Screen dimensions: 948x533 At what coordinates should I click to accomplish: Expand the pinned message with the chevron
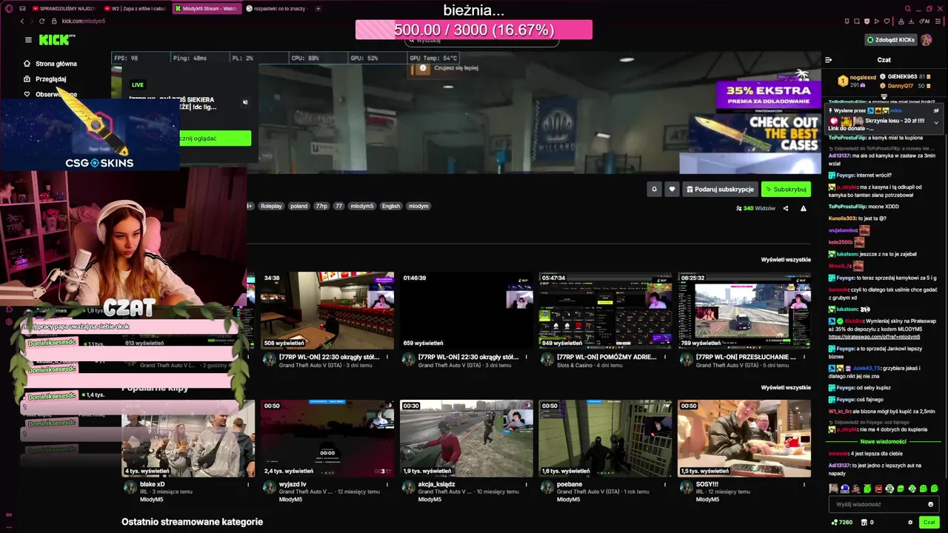936,121
